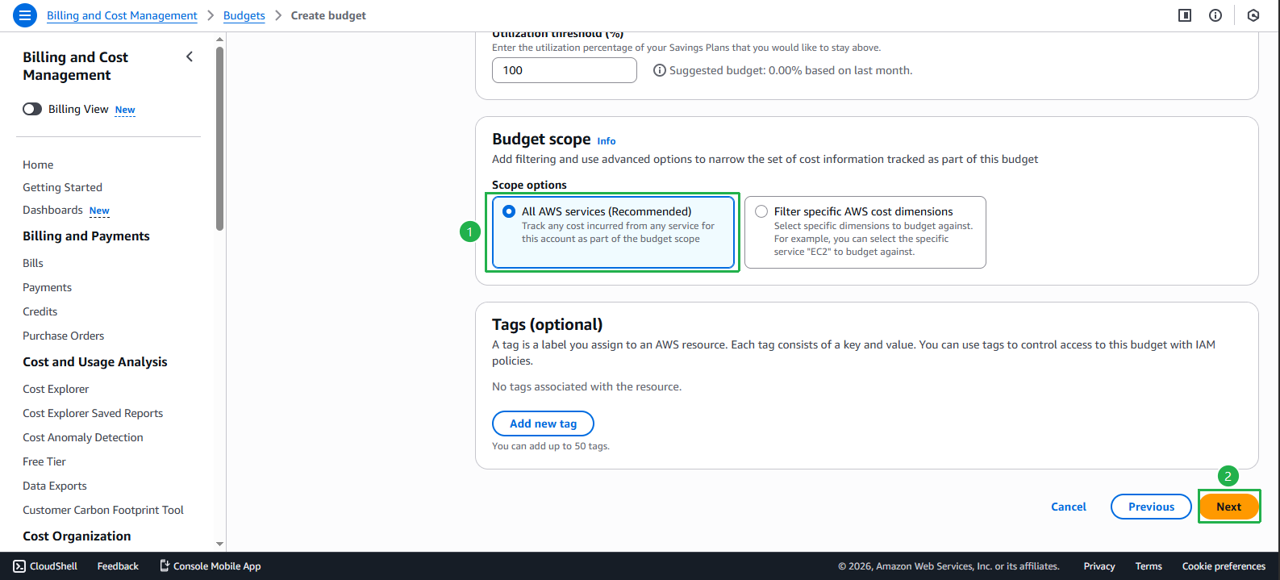Open CloudShell from the footer
Screen dimensions: 1280x580
pyautogui.click(x=45, y=566)
